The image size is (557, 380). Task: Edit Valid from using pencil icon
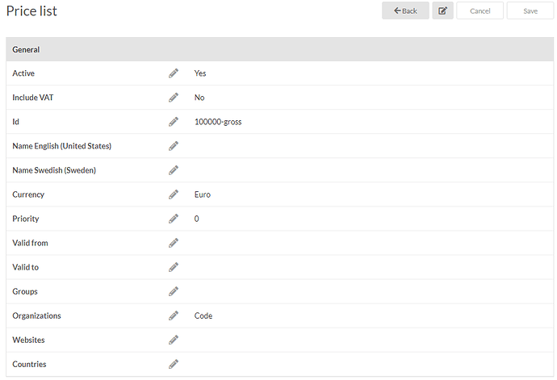click(x=174, y=243)
